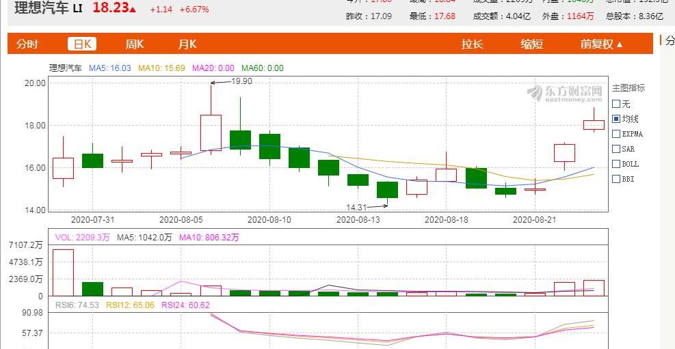The height and width of the screenshot is (349, 675).
Task: Click the tall red candlestick peaking at 19.90
Action: 211,132
